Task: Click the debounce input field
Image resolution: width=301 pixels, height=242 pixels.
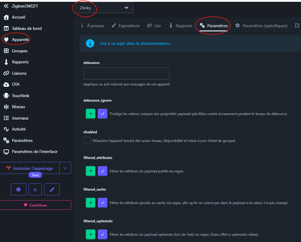Action: tap(126, 73)
